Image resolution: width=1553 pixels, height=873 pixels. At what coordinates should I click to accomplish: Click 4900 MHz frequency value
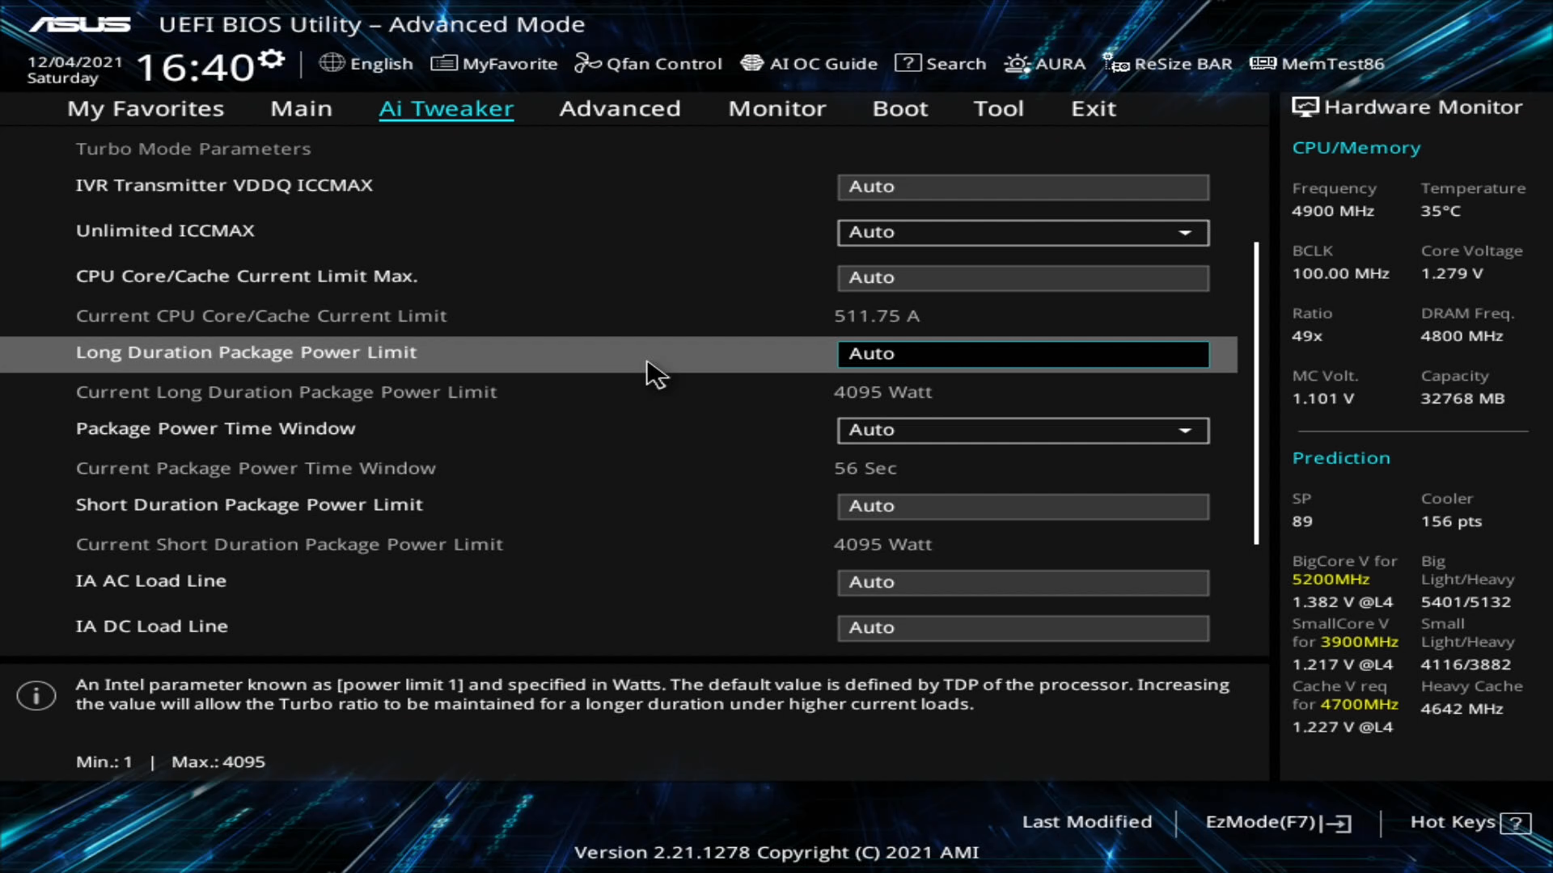[1332, 211]
